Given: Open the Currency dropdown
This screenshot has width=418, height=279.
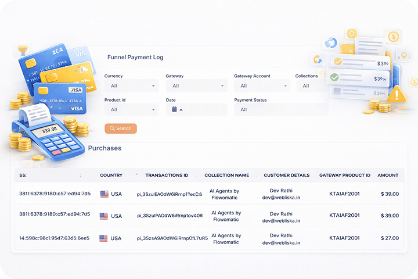Looking at the screenshot, I should [x=131, y=86].
